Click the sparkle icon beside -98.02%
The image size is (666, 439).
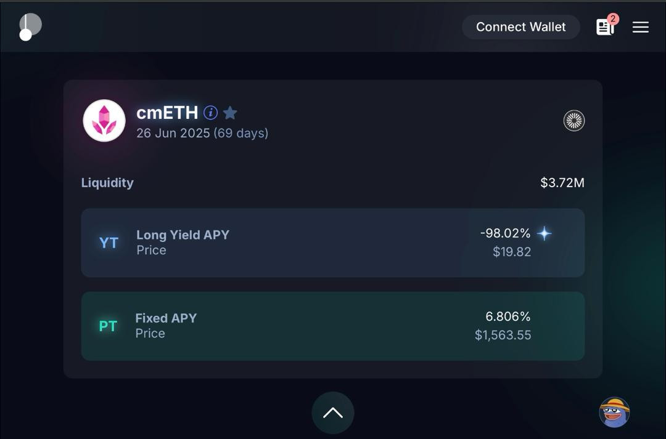pos(544,233)
